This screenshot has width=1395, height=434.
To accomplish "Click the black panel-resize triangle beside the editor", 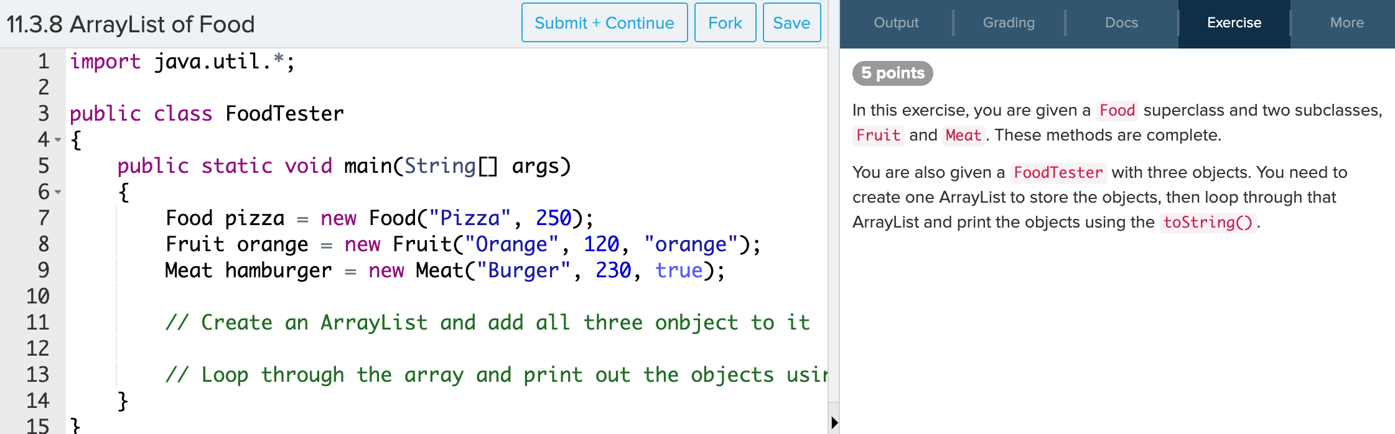I will (x=834, y=423).
